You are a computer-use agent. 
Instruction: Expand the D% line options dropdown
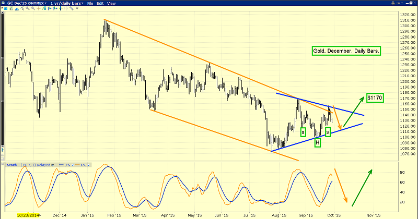[x=73, y=165]
